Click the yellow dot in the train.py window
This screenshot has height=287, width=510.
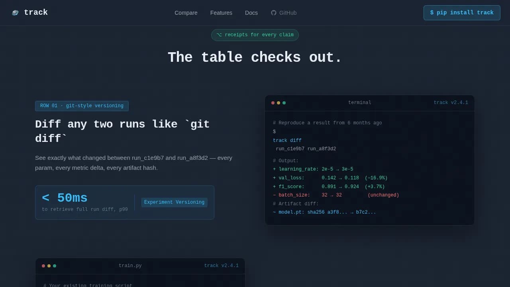(x=49, y=265)
